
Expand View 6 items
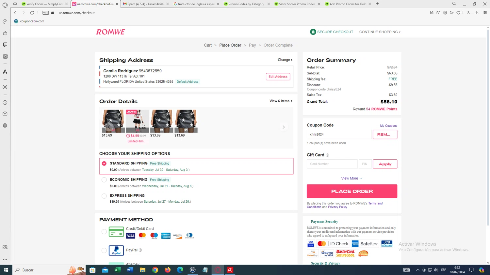(281, 101)
